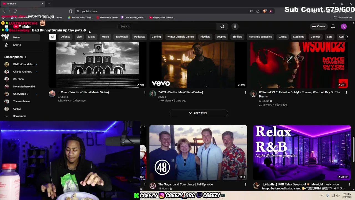
Task: Select the Live category chip
Action: pos(79,37)
